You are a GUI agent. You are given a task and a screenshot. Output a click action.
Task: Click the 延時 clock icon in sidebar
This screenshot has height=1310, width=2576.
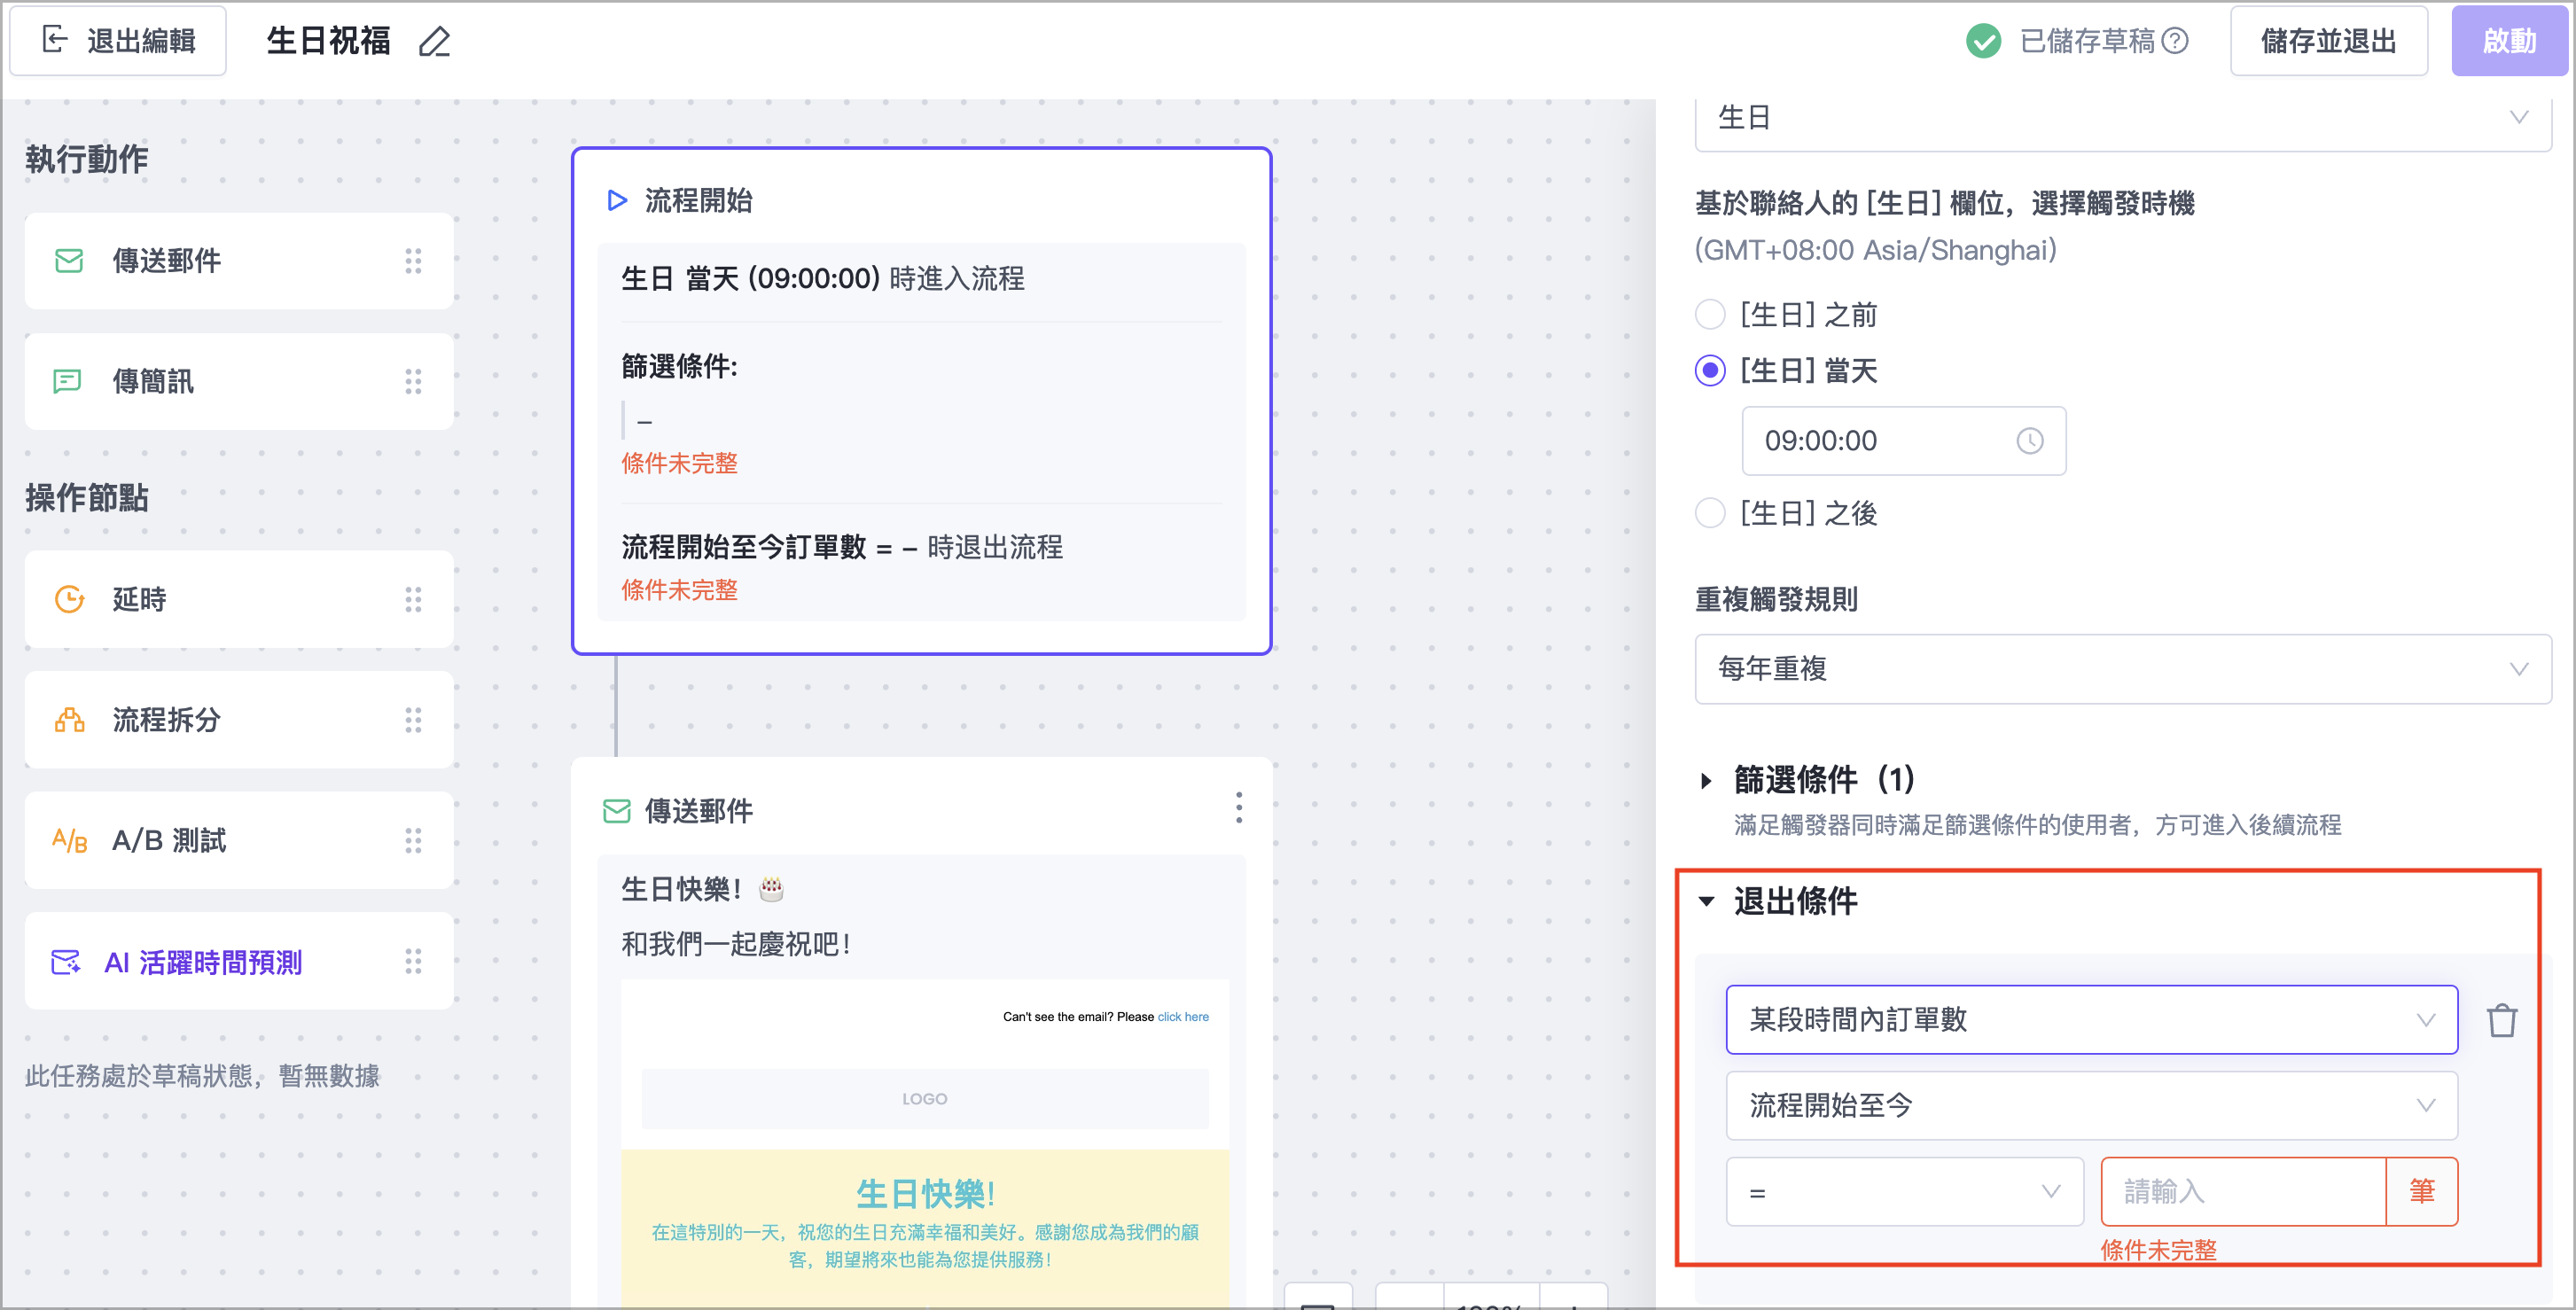(69, 599)
